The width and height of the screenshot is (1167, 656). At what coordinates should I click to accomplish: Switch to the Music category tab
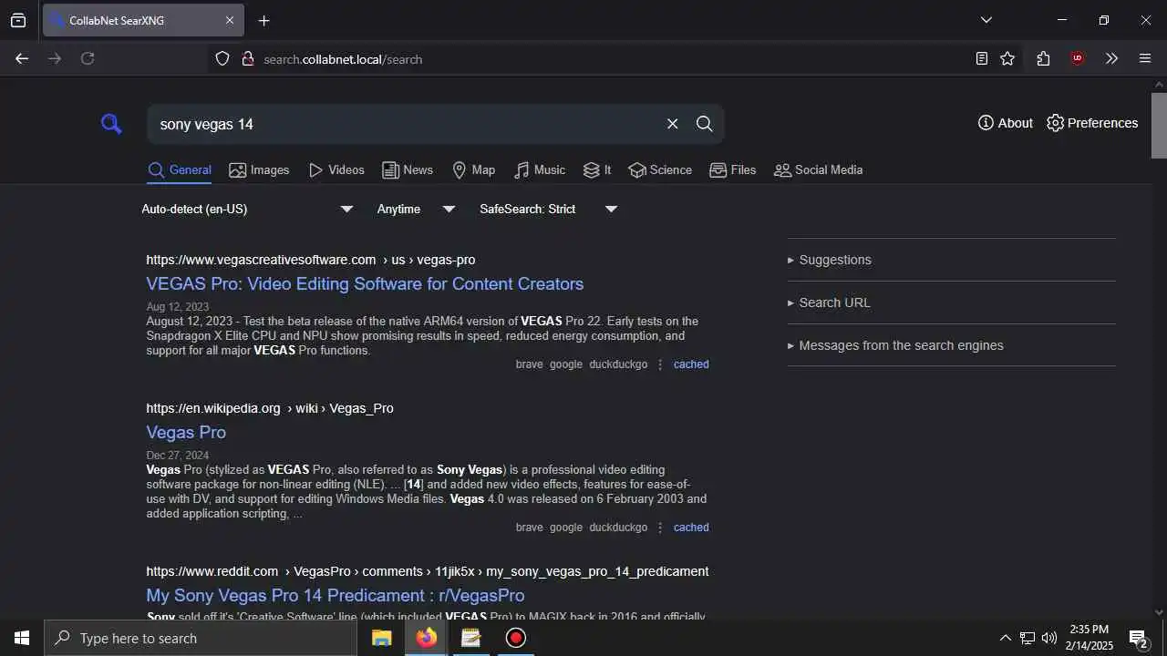pyautogui.click(x=540, y=170)
